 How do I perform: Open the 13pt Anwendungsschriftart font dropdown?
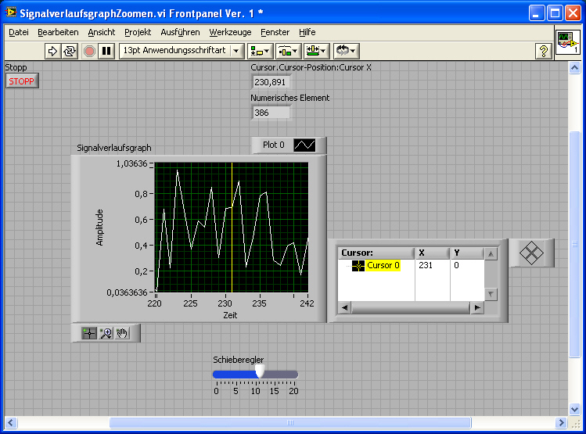tap(181, 51)
